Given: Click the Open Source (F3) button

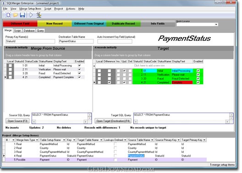Looking at the screenshot, I should [x=17, y=121].
